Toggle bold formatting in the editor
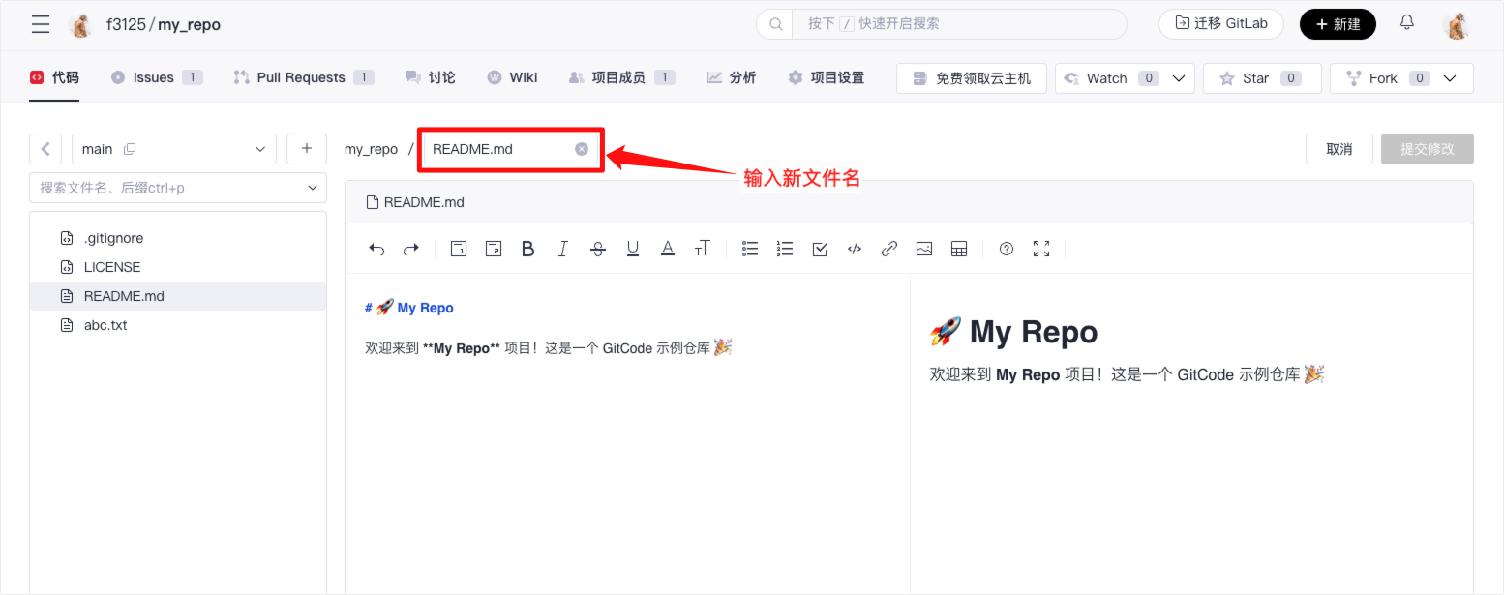Image resolution: width=1504 pixels, height=595 pixels. pos(527,250)
